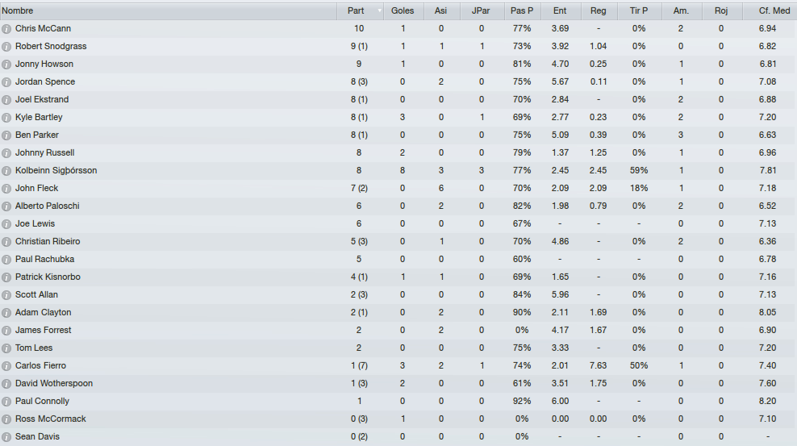Open info icon beside Carlos Fierro
Image resolution: width=797 pixels, height=446 pixels.
tap(6, 366)
